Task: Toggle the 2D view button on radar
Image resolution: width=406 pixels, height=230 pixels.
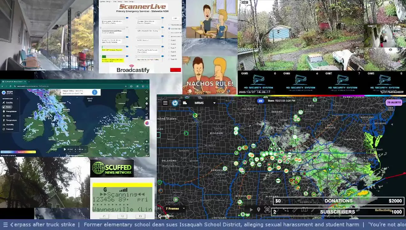Action: pyautogui.click(x=260, y=101)
